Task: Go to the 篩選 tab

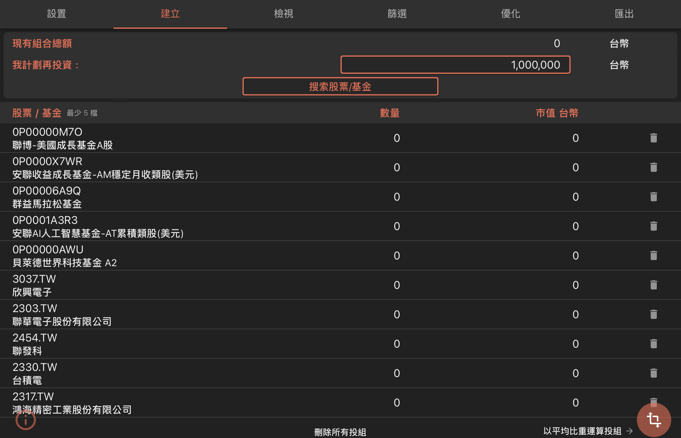Action: pos(397,14)
